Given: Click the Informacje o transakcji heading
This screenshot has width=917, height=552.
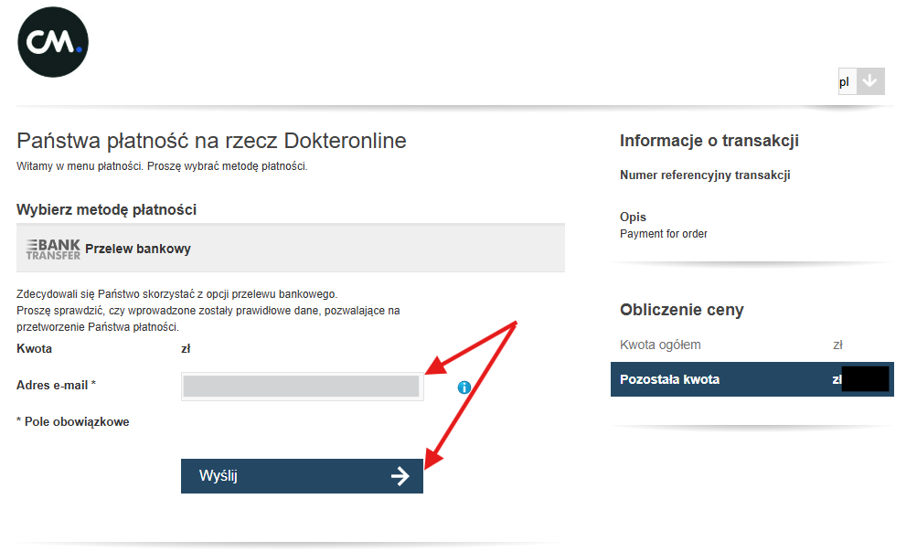Looking at the screenshot, I should coord(709,141).
